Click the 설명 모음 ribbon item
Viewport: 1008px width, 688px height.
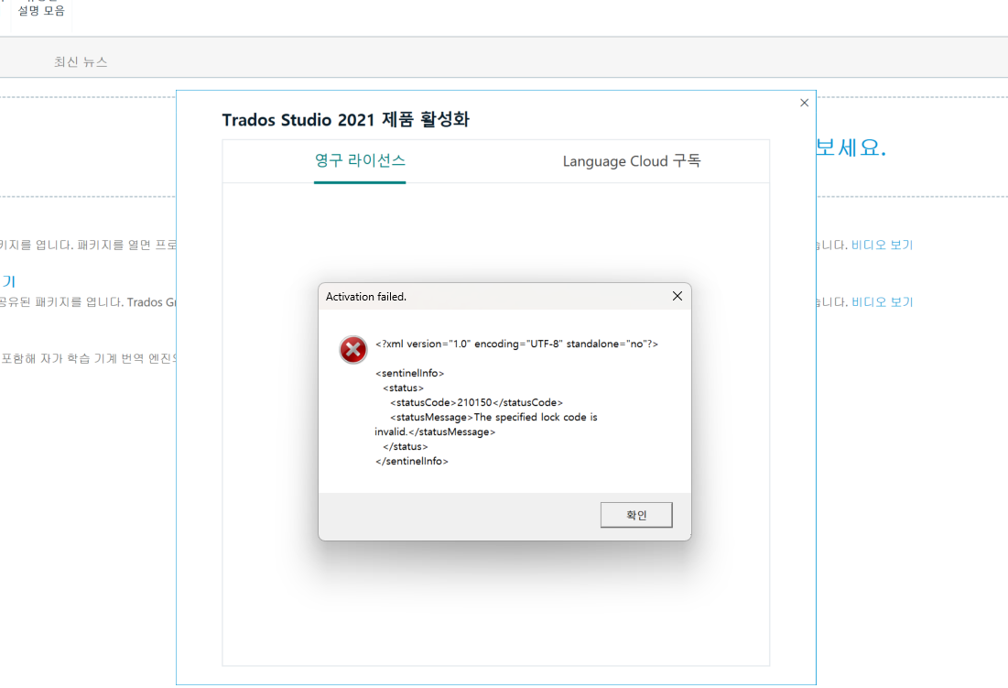tap(40, 10)
